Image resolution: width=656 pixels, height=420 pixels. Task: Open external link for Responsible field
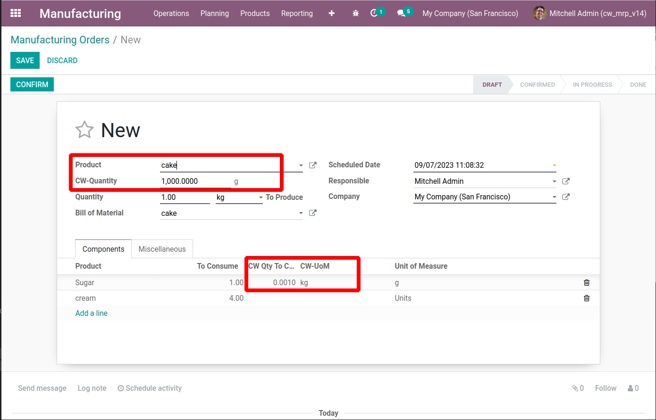(x=566, y=181)
